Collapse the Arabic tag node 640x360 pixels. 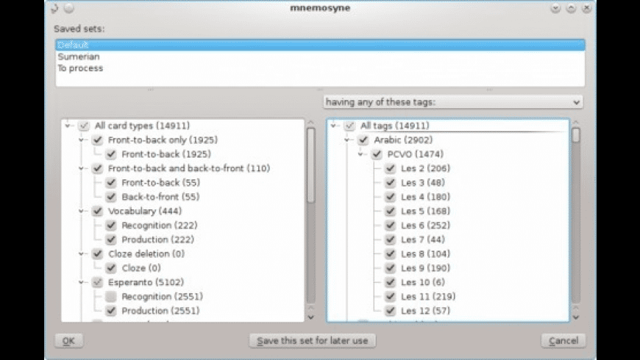pyautogui.click(x=347, y=140)
